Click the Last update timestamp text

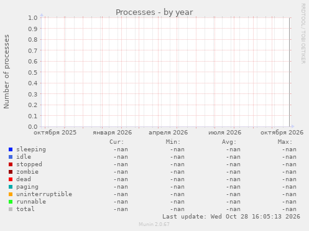pyautogui.click(x=231, y=217)
